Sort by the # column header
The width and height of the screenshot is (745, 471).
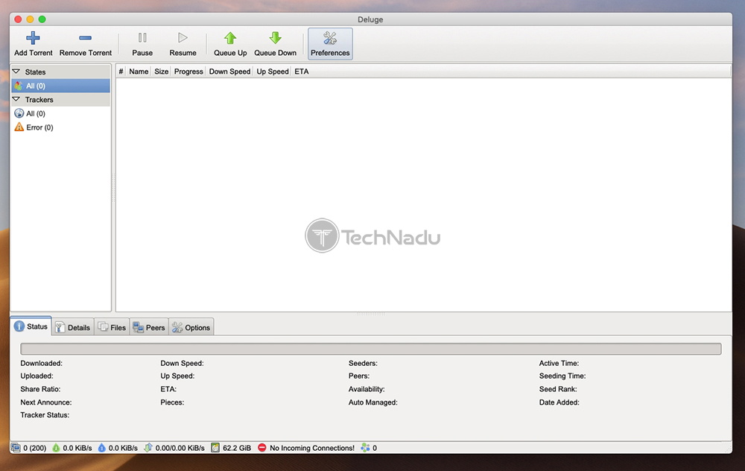click(121, 72)
